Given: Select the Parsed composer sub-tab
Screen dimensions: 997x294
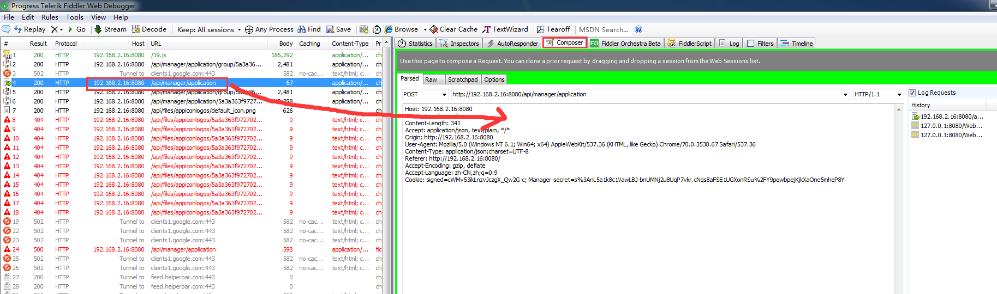Looking at the screenshot, I should point(410,79).
